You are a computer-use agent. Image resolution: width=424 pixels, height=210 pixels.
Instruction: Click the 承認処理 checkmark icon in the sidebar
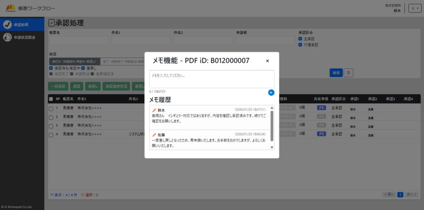pyautogui.click(x=7, y=24)
